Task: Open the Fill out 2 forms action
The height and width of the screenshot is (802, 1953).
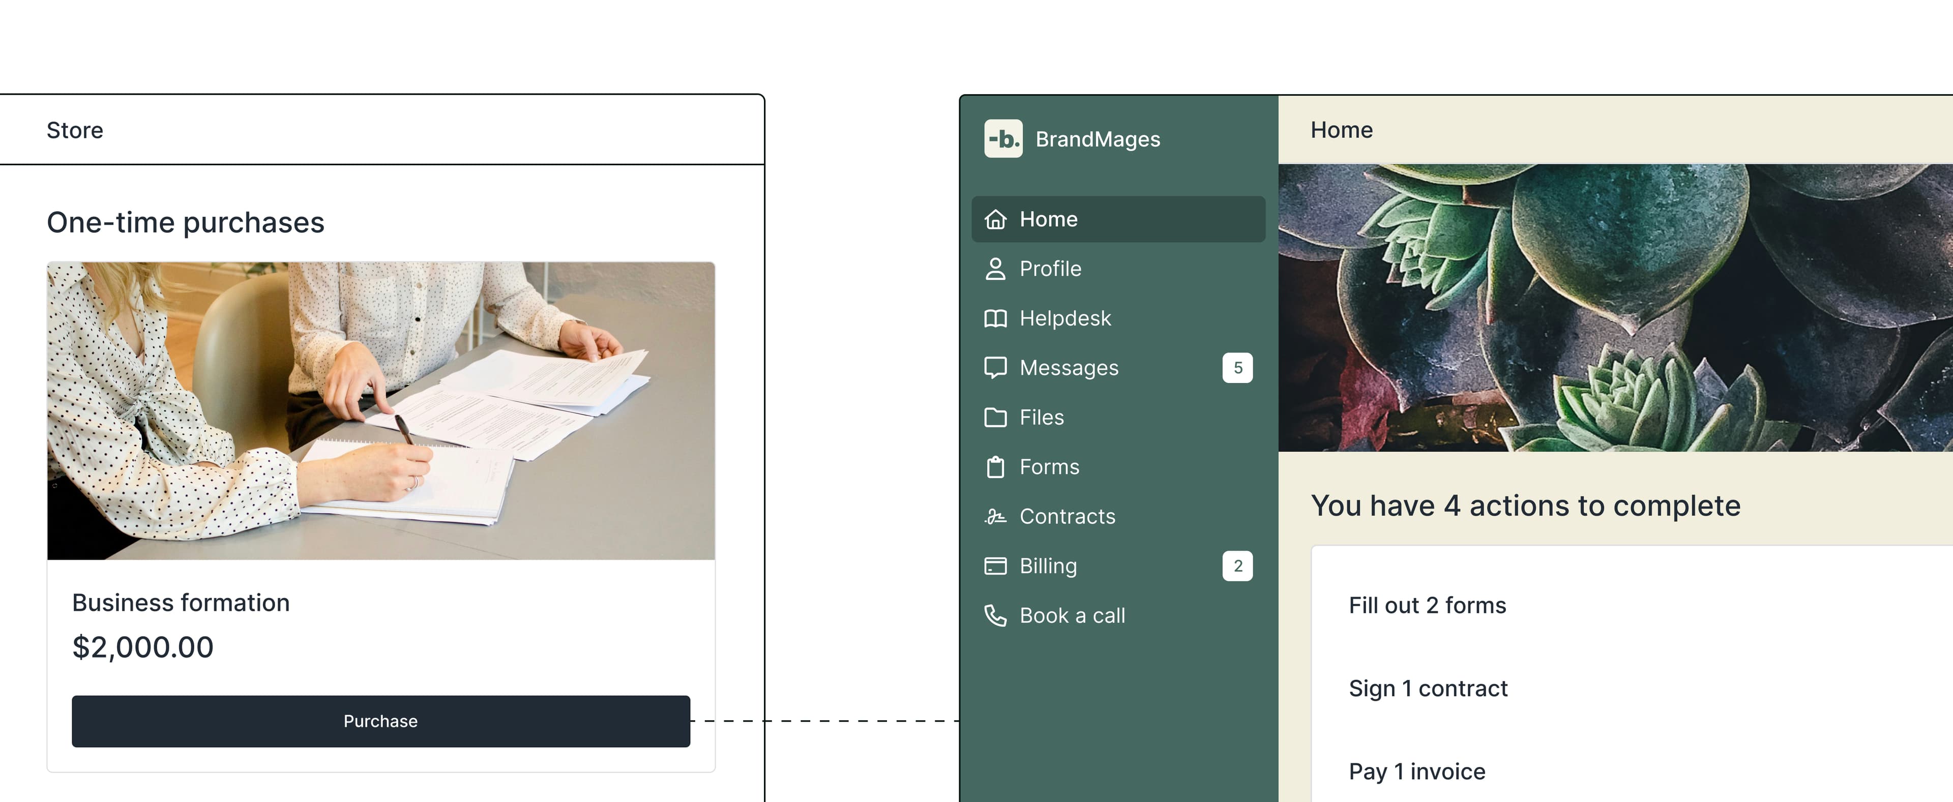Action: click(x=1427, y=606)
